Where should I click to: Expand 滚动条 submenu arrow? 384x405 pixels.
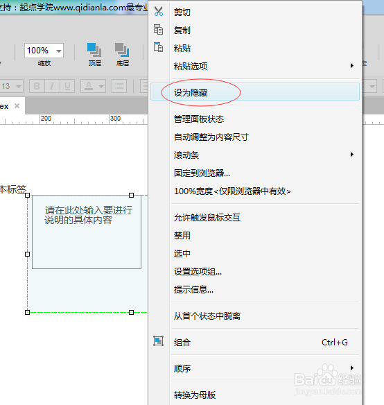(x=351, y=155)
